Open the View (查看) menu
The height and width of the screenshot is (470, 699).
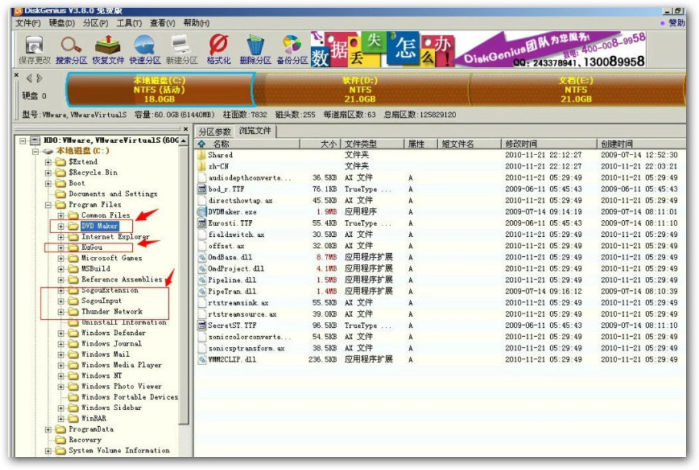(162, 23)
